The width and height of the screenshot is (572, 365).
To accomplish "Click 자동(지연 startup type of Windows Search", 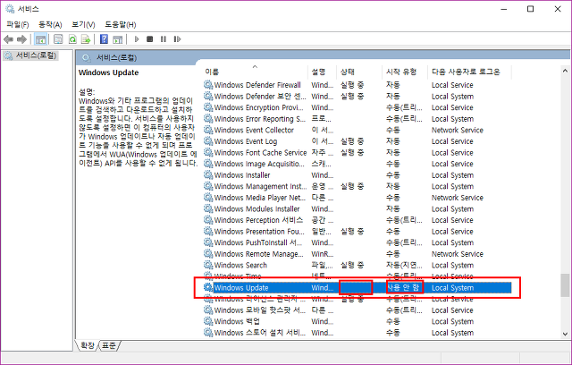I will [x=404, y=266].
